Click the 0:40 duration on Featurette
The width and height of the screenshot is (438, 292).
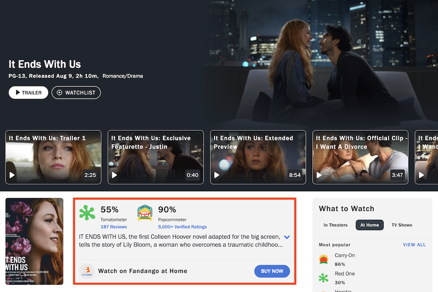(192, 175)
